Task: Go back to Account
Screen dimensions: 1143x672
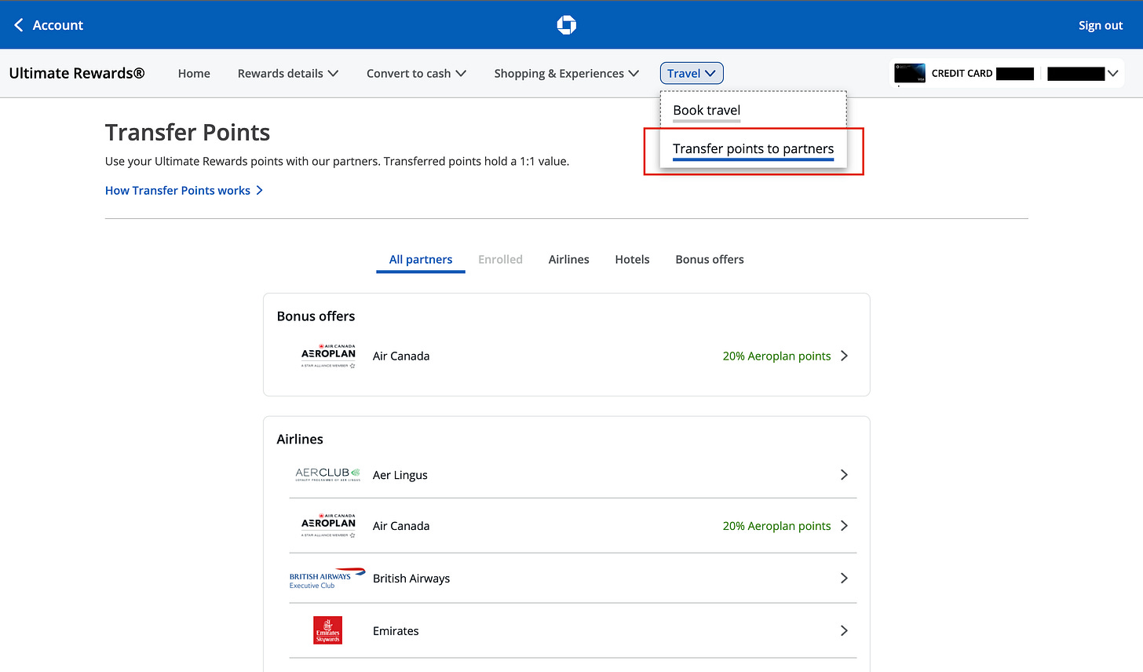Action: click(x=49, y=25)
